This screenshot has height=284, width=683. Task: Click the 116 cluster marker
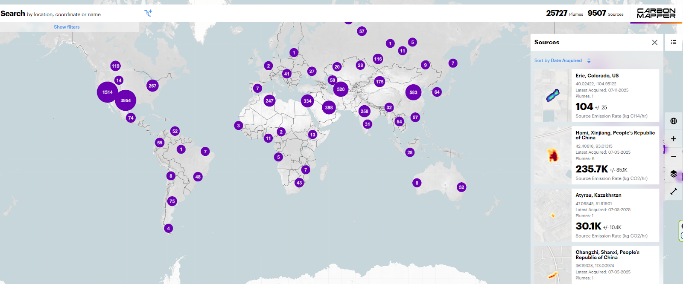pyautogui.click(x=378, y=59)
